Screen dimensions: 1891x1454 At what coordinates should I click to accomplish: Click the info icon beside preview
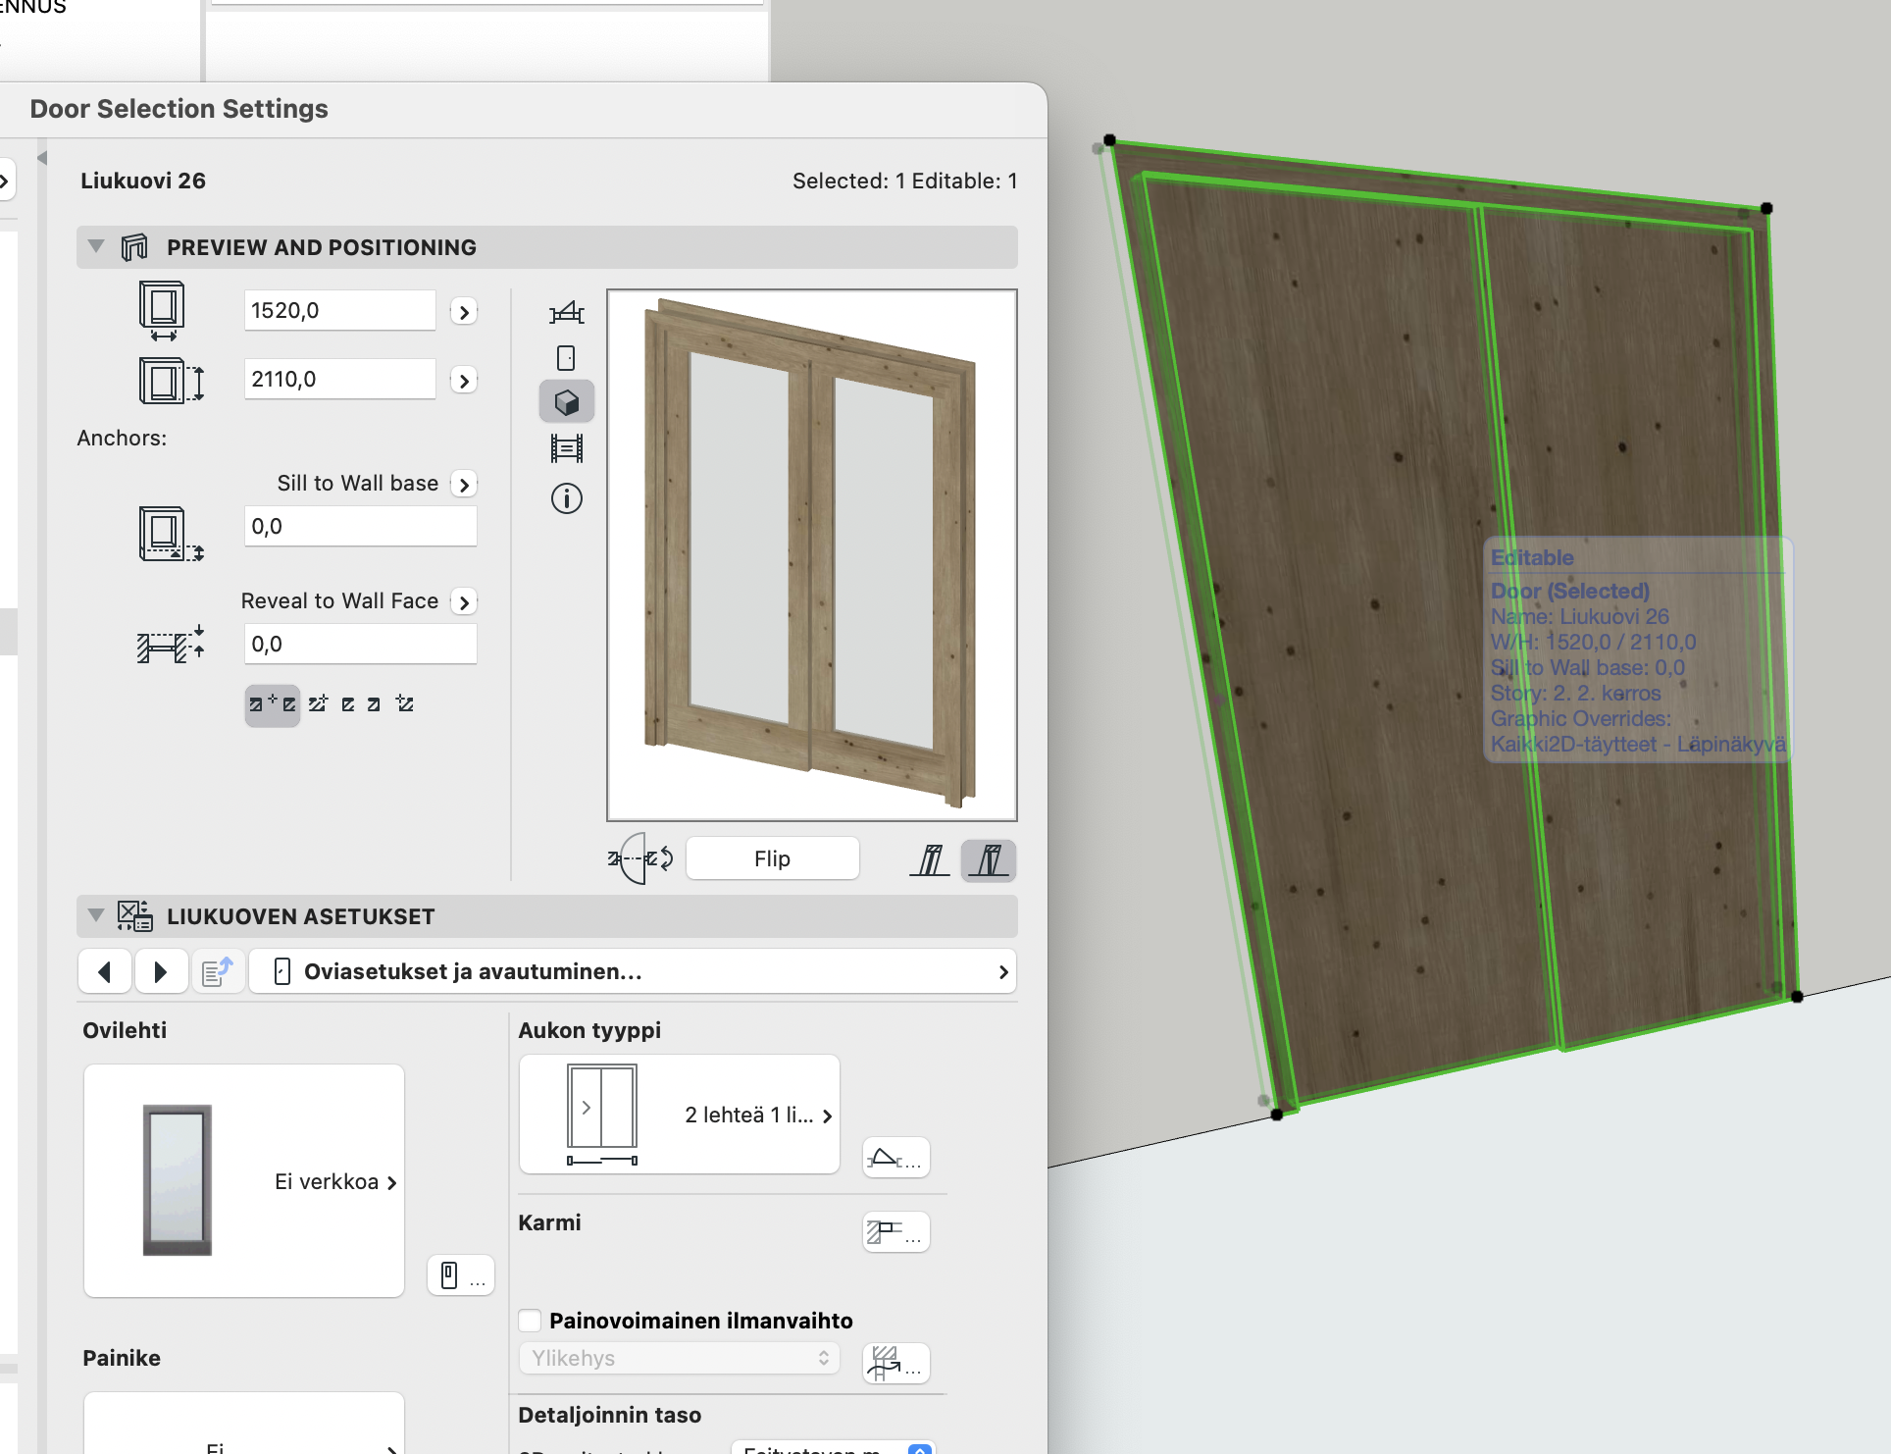(x=566, y=498)
